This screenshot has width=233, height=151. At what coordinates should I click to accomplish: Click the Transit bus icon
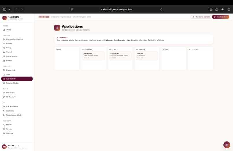(4, 52)
